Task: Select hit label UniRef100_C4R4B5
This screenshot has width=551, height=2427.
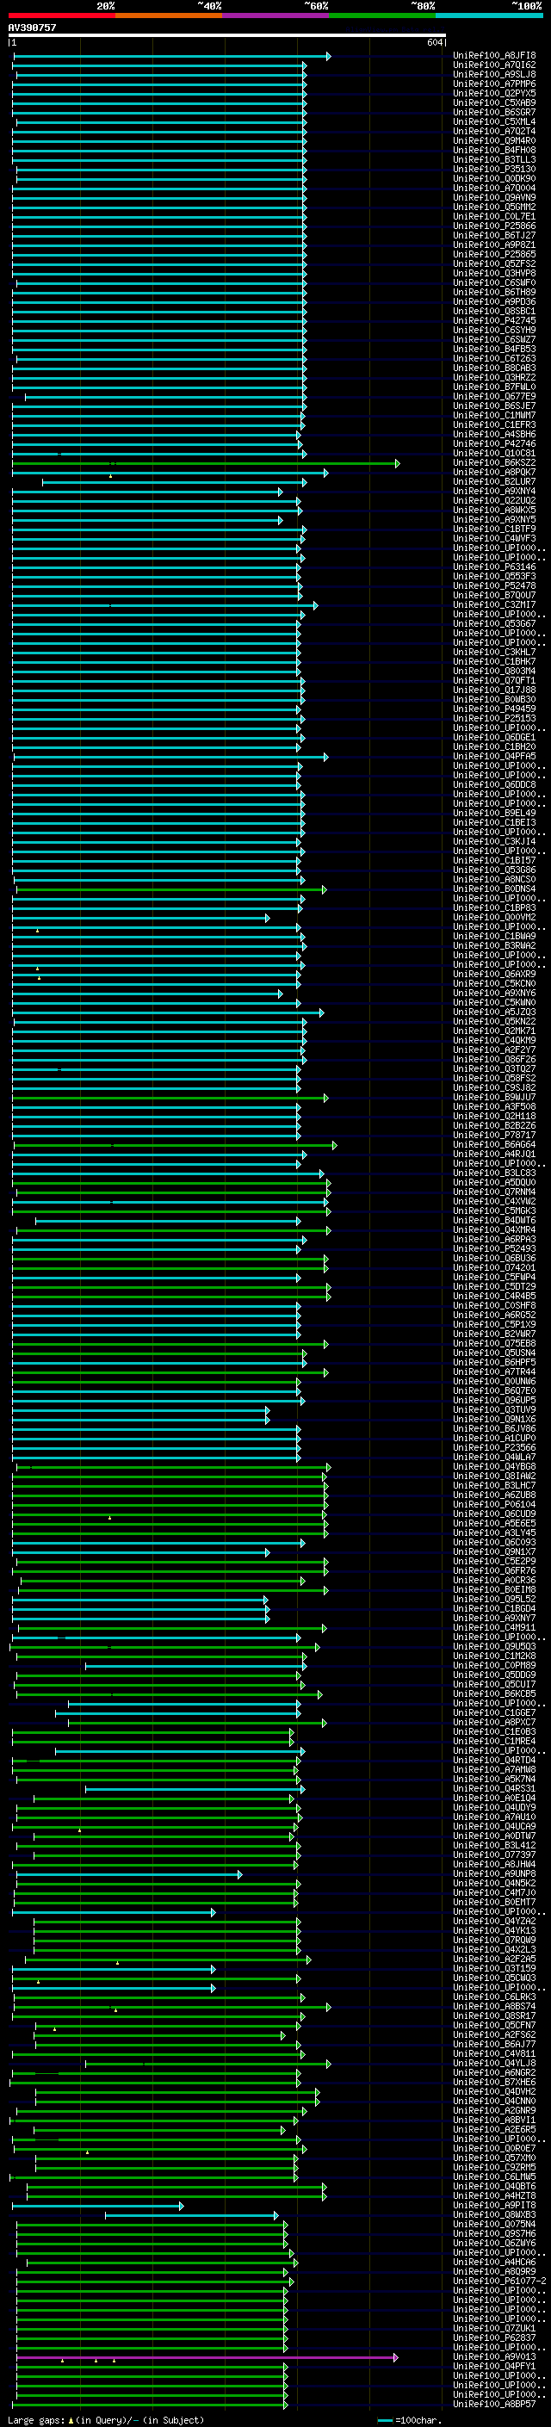Action: coord(494,1297)
